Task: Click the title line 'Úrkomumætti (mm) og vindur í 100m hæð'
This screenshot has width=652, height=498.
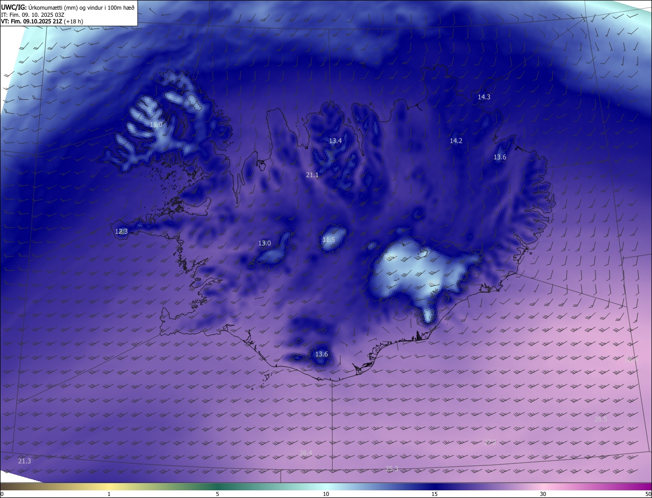Action: (81, 7)
